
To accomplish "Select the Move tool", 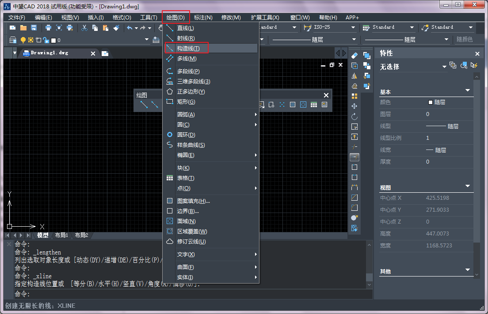I will pos(354,106).
